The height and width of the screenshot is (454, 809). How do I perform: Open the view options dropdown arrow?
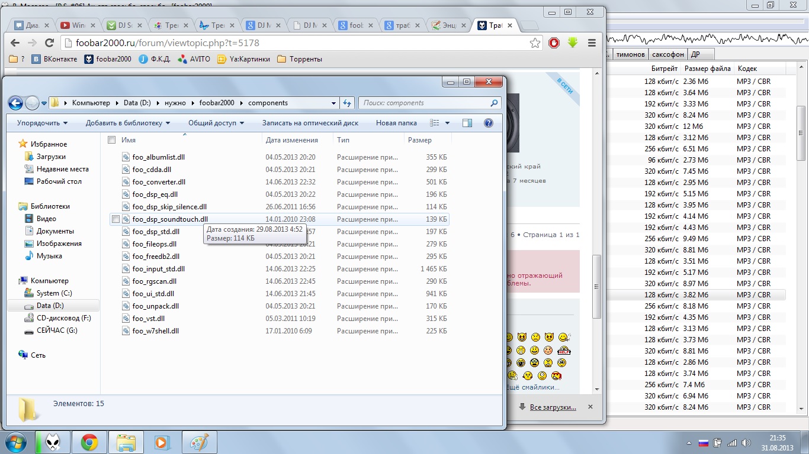coord(447,123)
